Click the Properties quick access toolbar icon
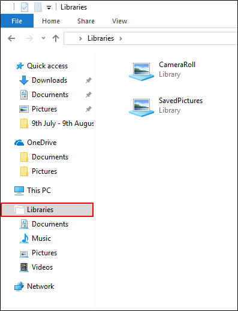Screen dimensions: 238x311 coord(25,7)
